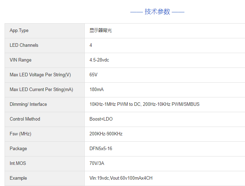Click the 180mA current value
This screenshot has height=186, width=245.
(x=96, y=90)
